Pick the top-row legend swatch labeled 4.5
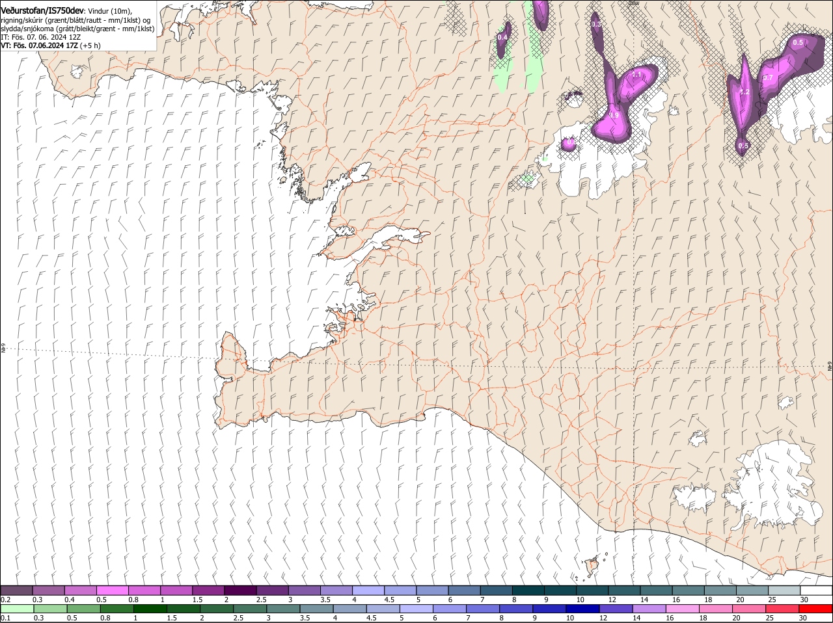 [401, 590]
